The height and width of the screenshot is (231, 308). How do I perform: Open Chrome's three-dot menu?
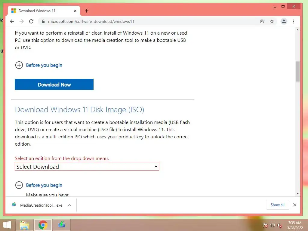(x=294, y=21)
